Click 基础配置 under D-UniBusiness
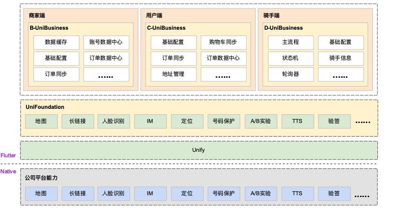 [x=341, y=43]
